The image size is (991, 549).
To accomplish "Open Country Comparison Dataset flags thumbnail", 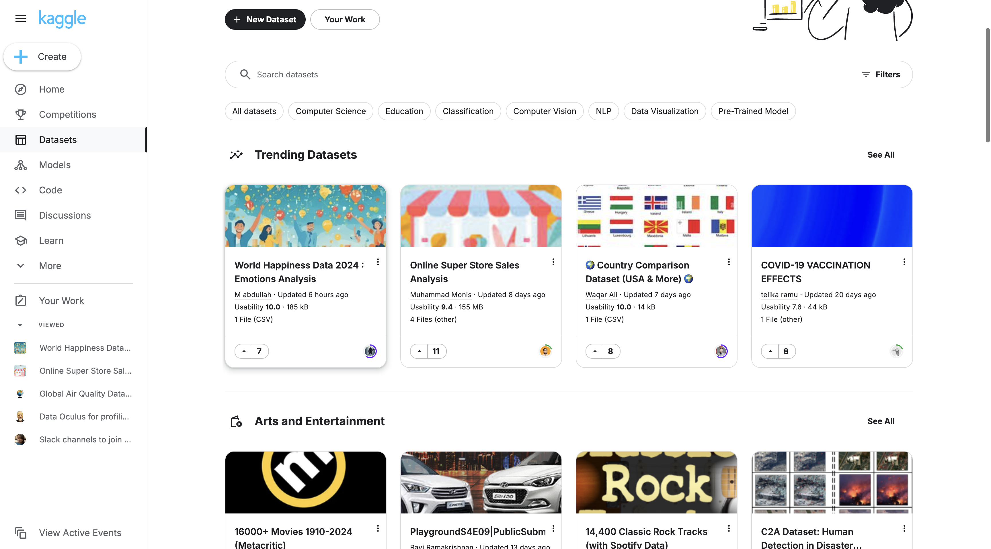I will pyautogui.click(x=656, y=216).
